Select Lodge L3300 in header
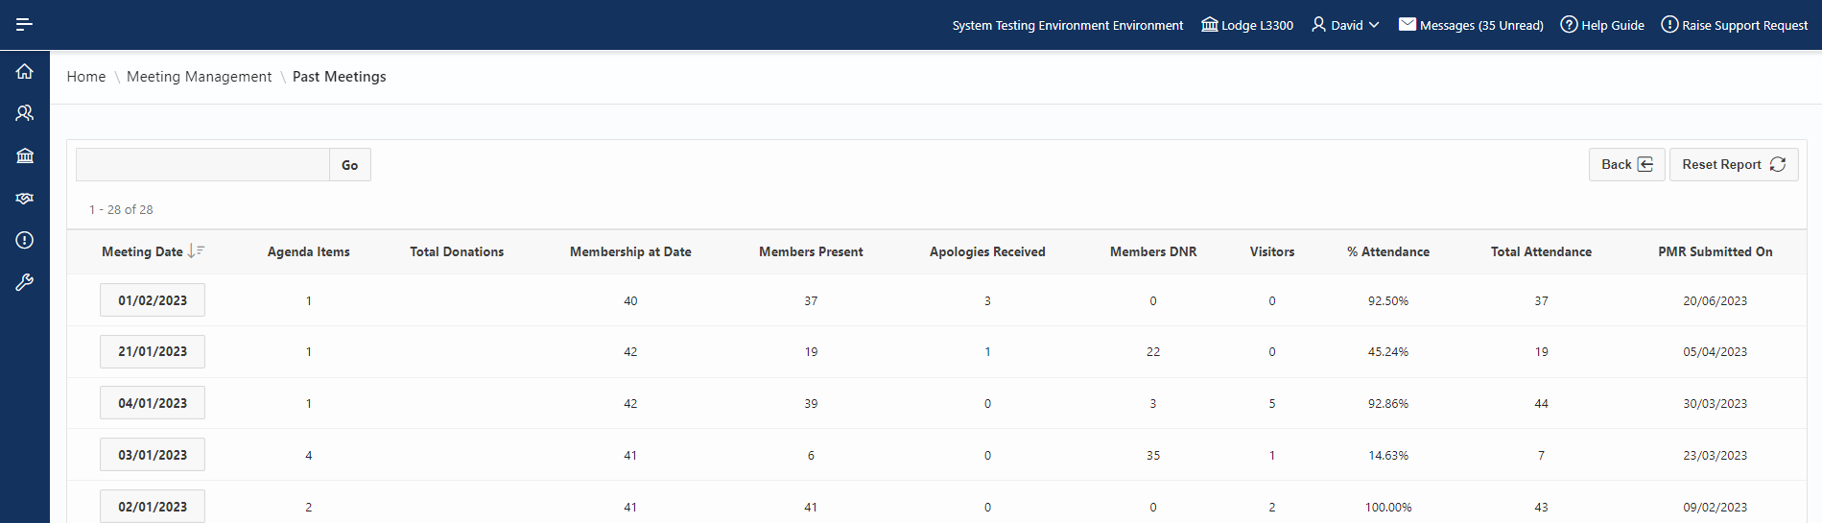The width and height of the screenshot is (1822, 523). tap(1247, 25)
